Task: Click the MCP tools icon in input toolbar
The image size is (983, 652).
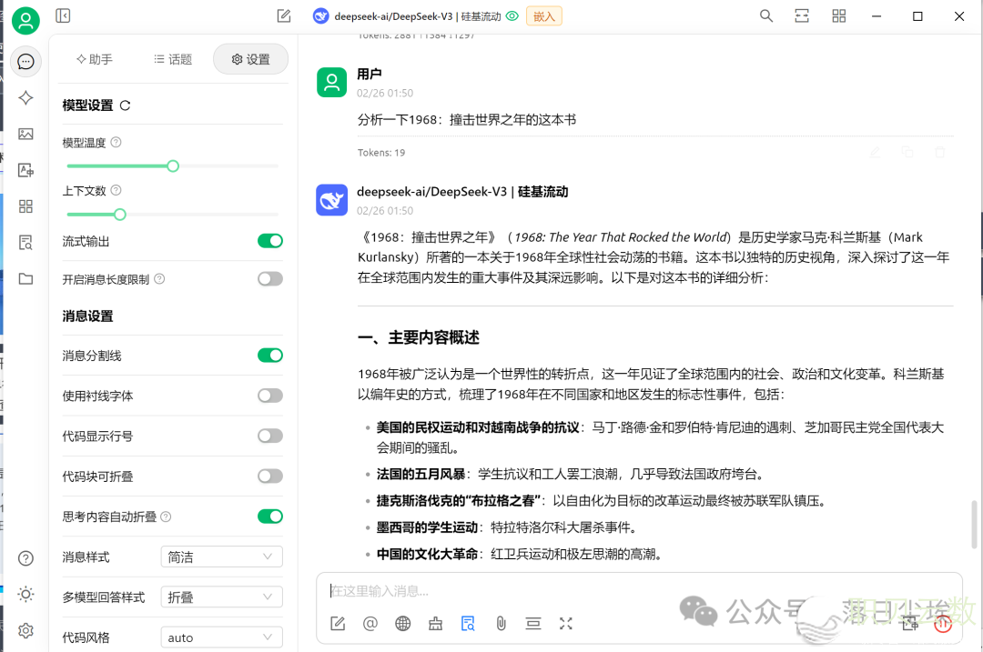Action: [x=436, y=623]
